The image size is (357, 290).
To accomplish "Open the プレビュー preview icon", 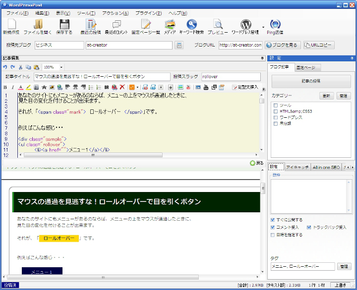I will [x=218, y=24].
